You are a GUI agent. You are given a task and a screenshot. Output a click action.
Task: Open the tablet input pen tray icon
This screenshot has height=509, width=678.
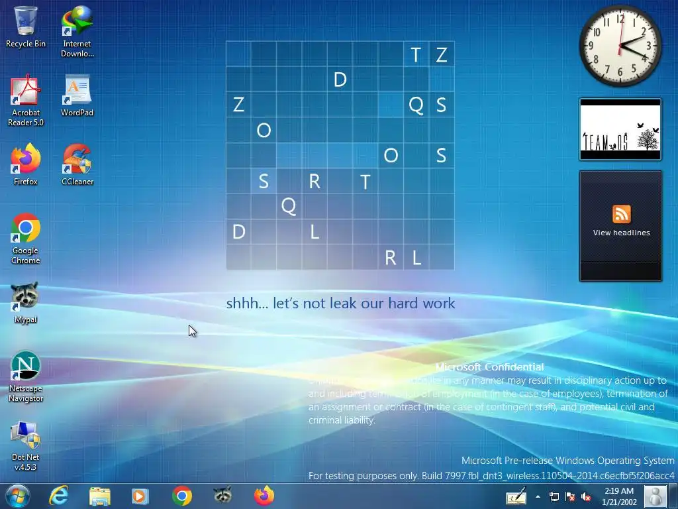[516, 496]
